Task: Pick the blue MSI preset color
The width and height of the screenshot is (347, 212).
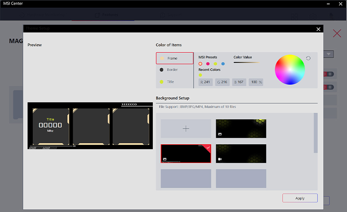Action: (x=223, y=64)
